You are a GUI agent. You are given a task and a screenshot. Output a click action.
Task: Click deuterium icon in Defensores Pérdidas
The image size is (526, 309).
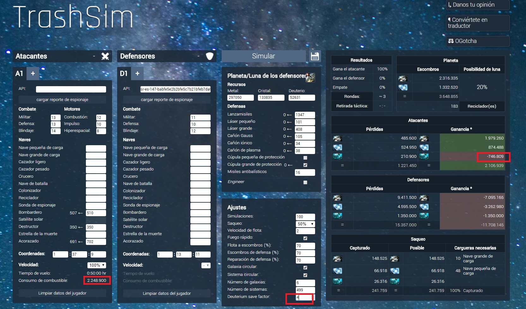(x=338, y=216)
